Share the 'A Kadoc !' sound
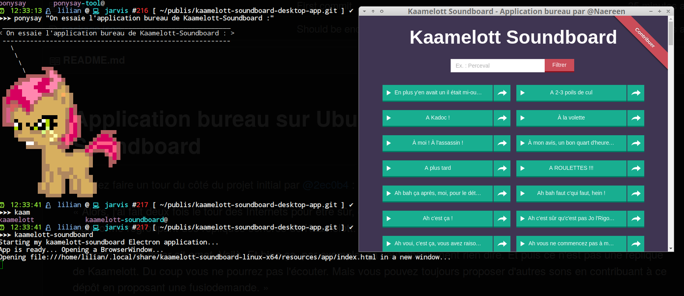 502,118
